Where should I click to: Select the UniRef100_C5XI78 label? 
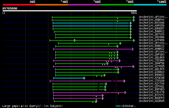tap(152, 92)
